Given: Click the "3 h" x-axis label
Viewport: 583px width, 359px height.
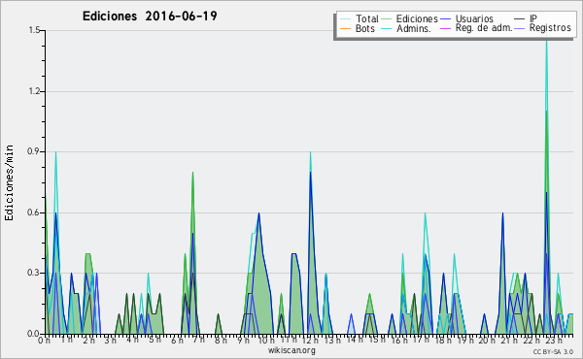Looking at the screenshot, I should coord(111,340).
